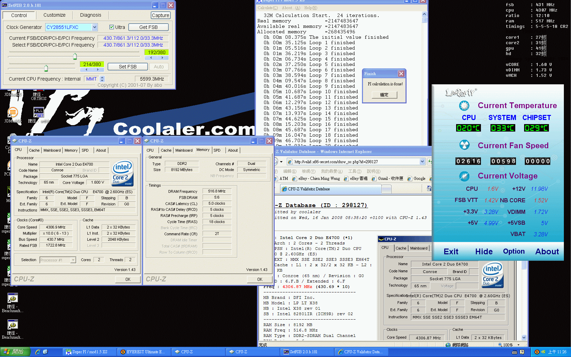The height and width of the screenshot is (357, 571).
Task: Click Exit in the Lanparty monitor
Action: coord(451,252)
